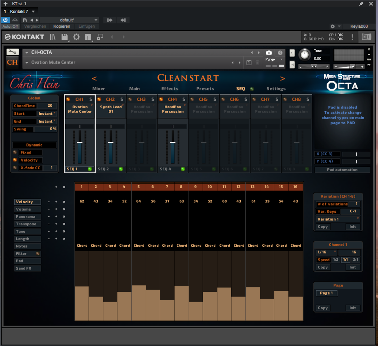378x346 pixels.
Task: Toggle the Kontakt rack view icon
Action: click(88, 37)
